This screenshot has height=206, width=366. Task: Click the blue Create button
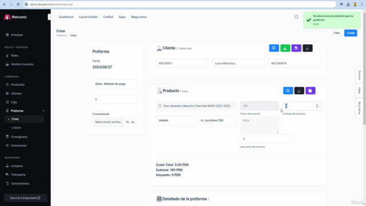(351, 33)
